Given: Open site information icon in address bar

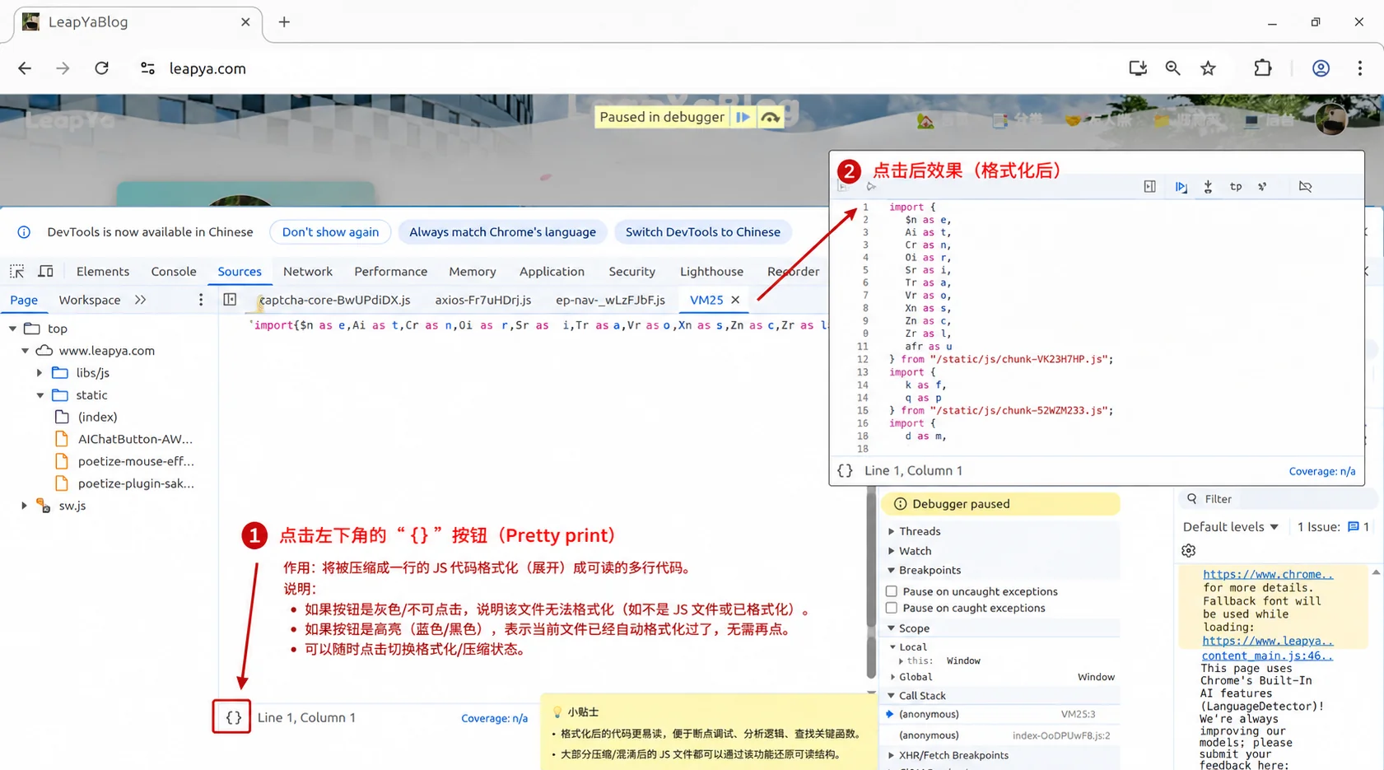Looking at the screenshot, I should click(147, 68).
